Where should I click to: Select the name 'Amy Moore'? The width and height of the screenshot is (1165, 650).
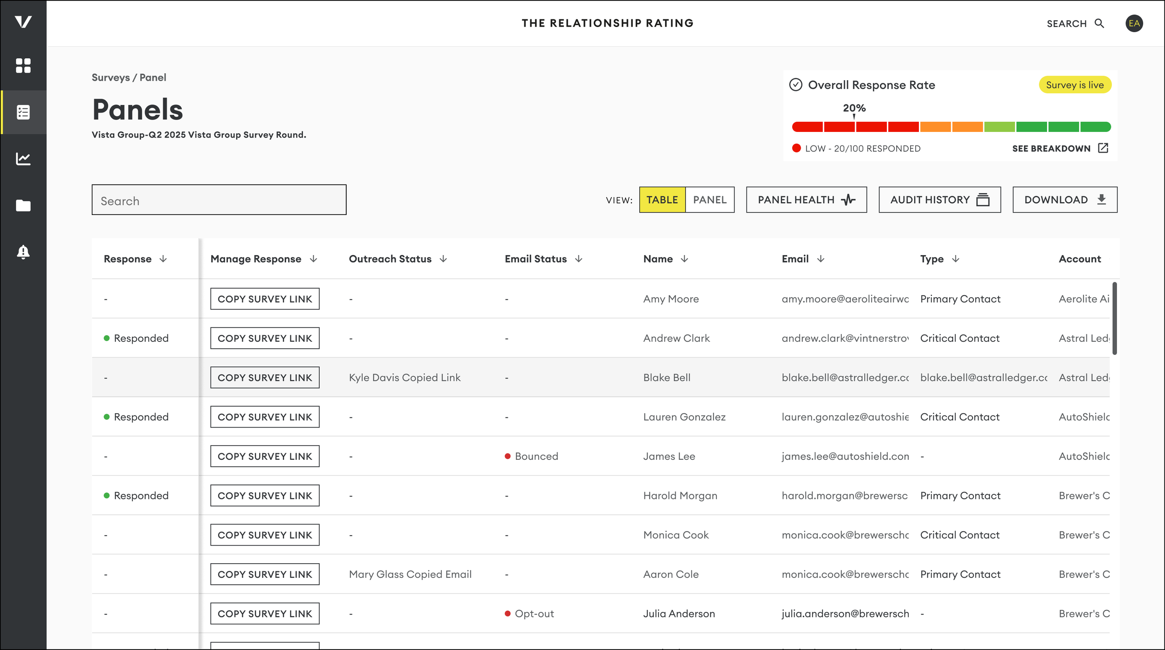pos(671,299)
